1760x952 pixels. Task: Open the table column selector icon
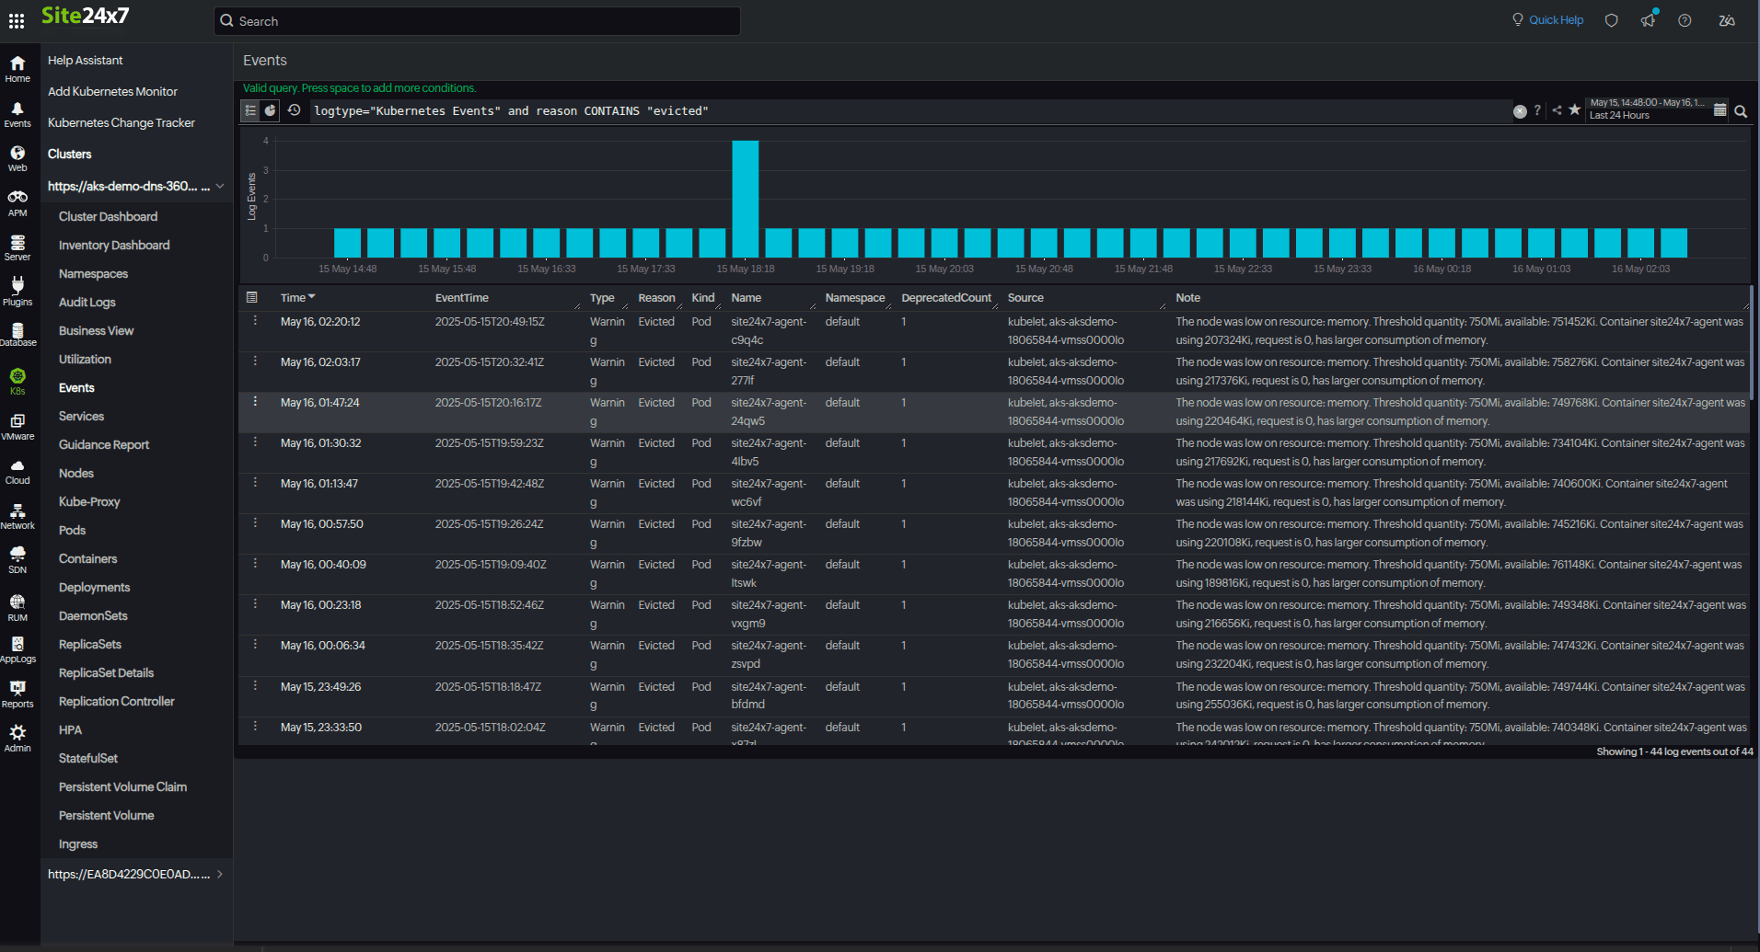tap(251, 297)
